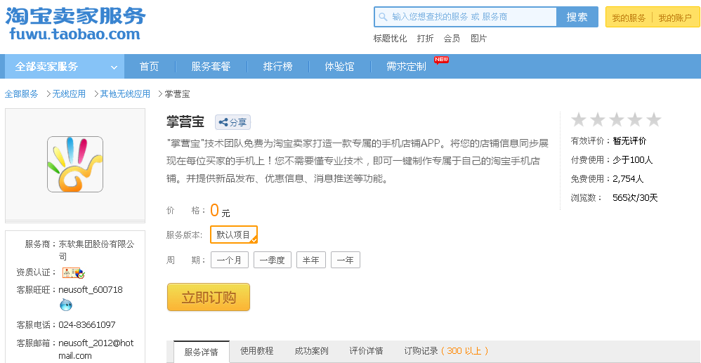The image size is (701, 363).
Task: Click the provider name 东软集团股份有限公司
Action: (x=96, y=251)
